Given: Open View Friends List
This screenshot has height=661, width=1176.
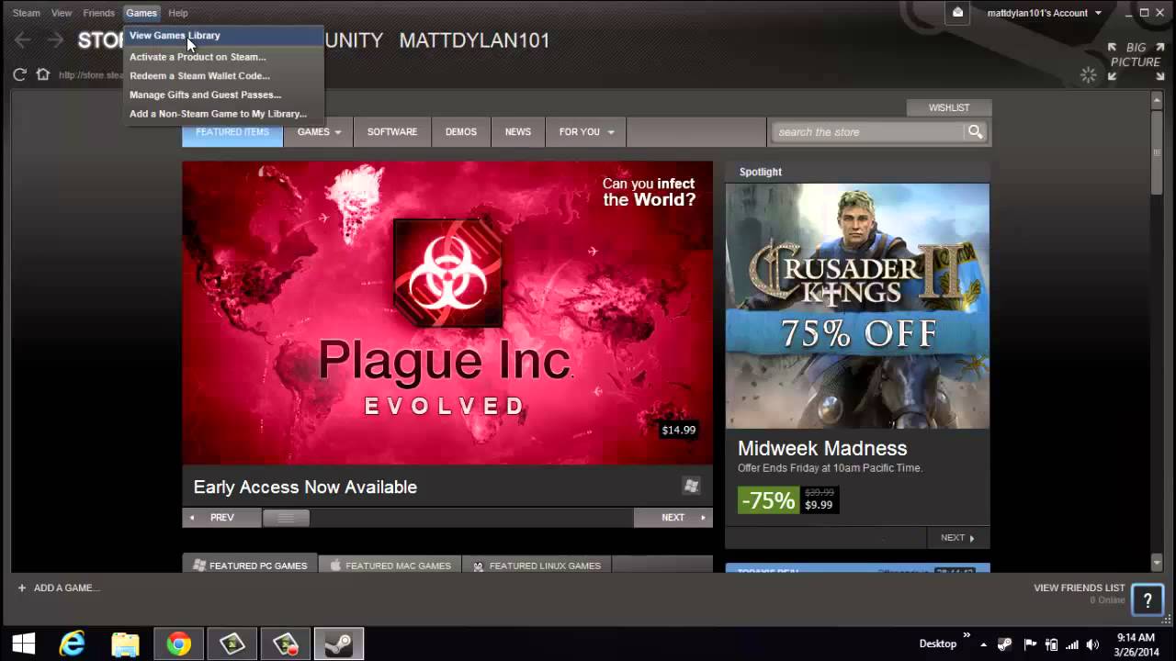Looking at the screenshot, I should tap(1079, 588).
